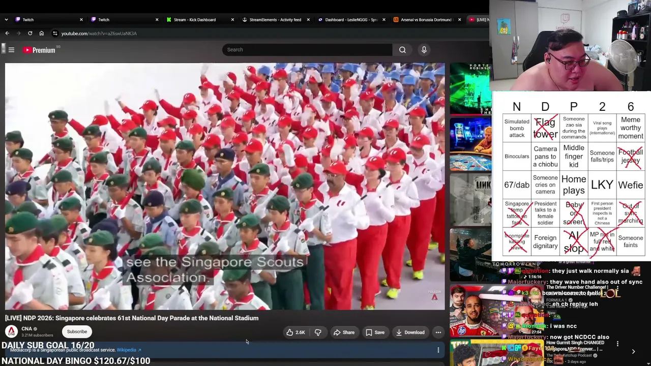Go back with browser back arrow
The image size is (651, 366).
pyautogui.click(x=7, y=34)
